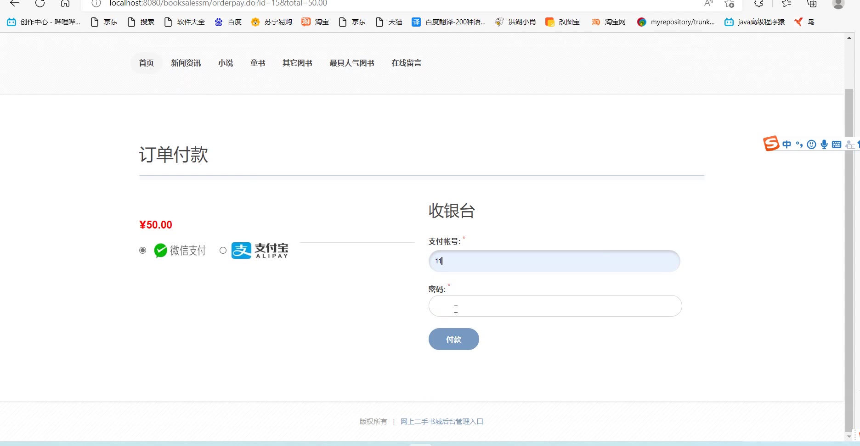Open the 淘宝网 bookmark
Image resolution: width=860 pixels, height=446 pixels.
pyautogui.click(x=609, y=22)
